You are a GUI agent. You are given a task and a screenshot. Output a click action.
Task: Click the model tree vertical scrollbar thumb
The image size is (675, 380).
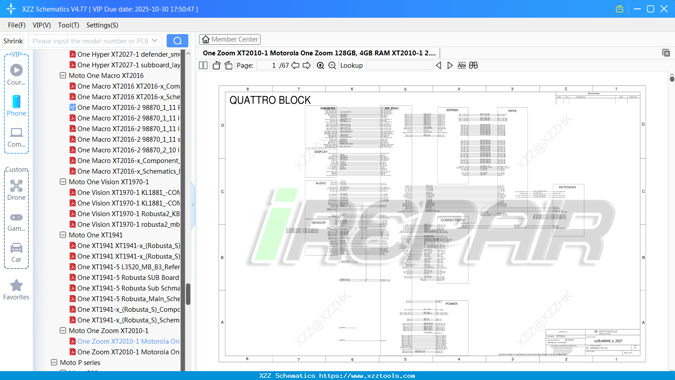(188, 294)
